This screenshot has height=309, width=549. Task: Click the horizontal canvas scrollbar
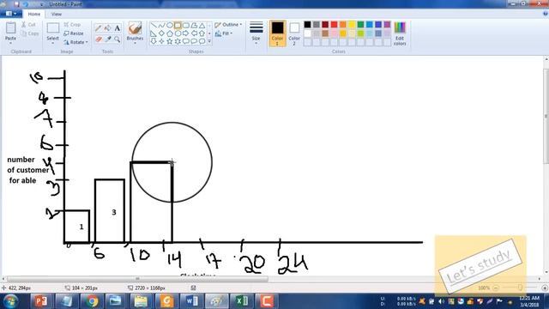click(137, 279)
